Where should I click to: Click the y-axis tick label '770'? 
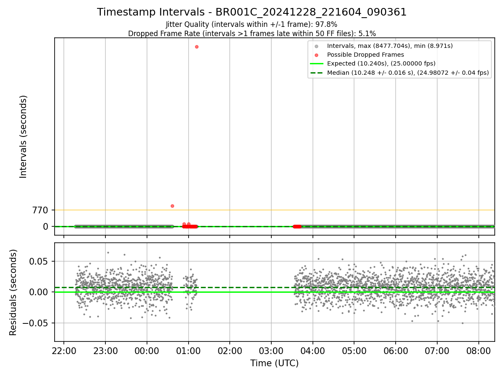tap(41, 210)
